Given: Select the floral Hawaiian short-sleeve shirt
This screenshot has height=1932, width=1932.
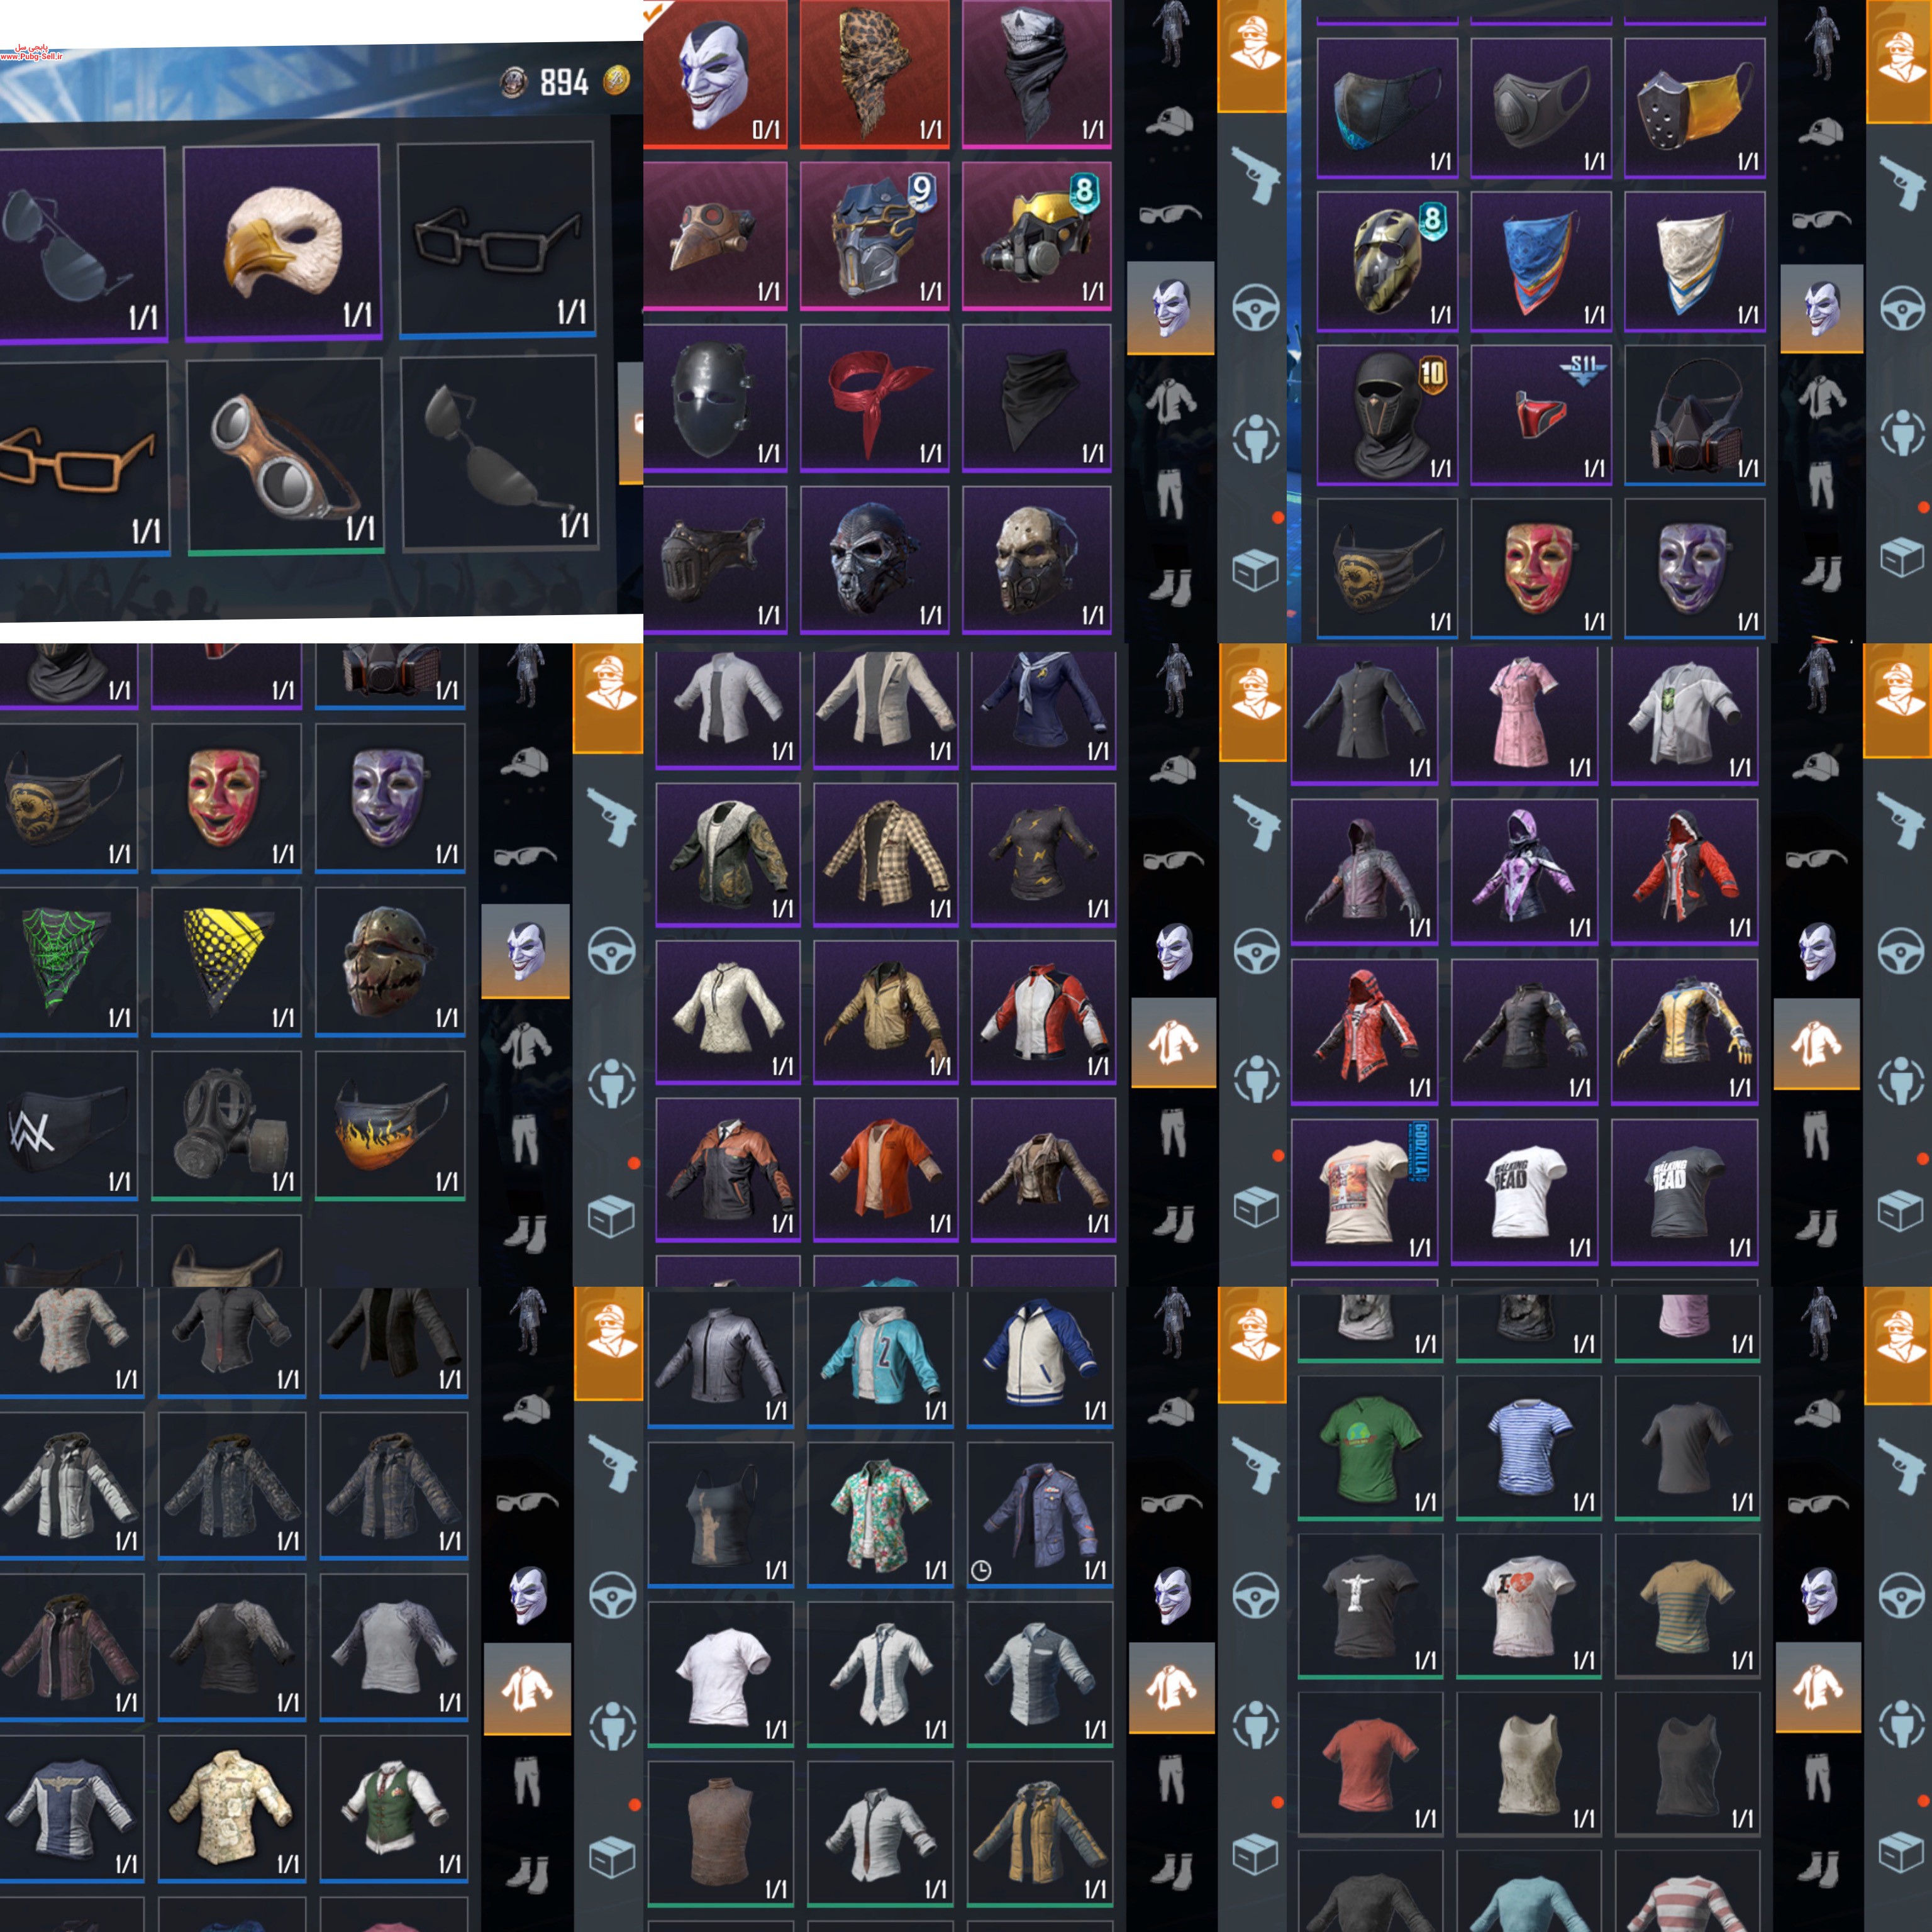Looking at the screenshot, I should click(880, 1514).
